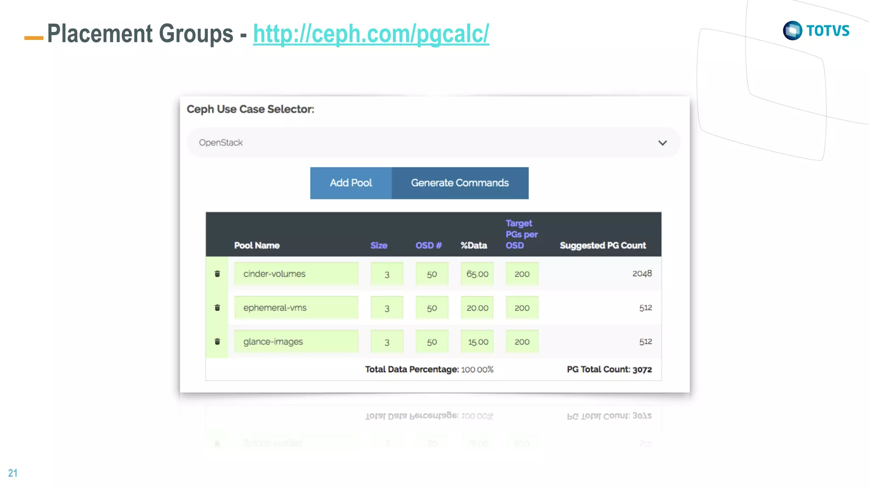
Task: Click the Add Pool button
Action: (351, 183)
